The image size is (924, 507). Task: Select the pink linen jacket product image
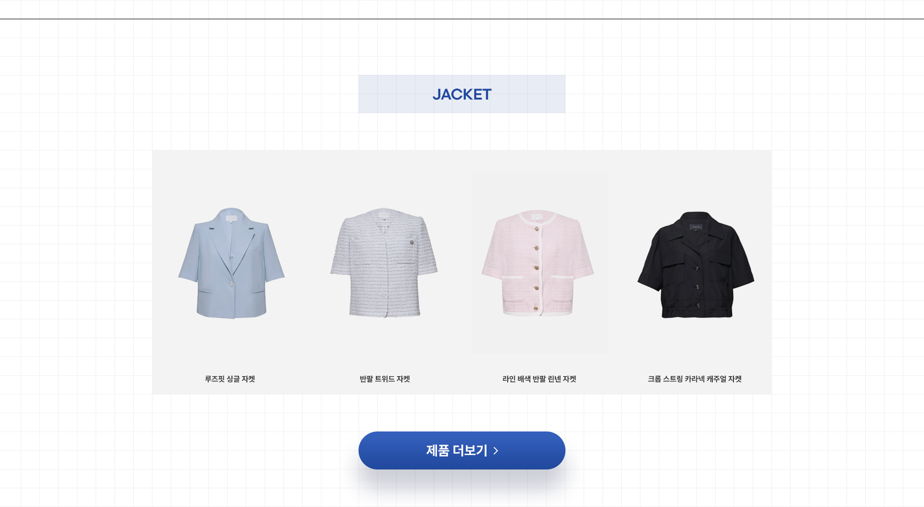point(538,263)
